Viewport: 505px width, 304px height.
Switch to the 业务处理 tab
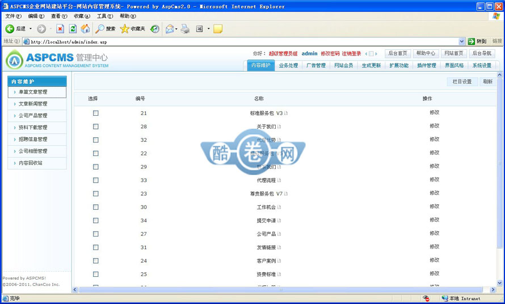[288, 65]
